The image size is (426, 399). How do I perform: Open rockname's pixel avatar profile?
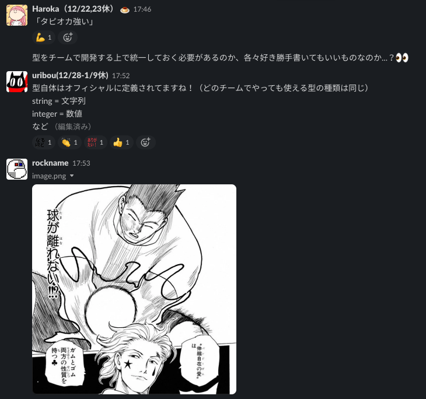pos(17,169)
